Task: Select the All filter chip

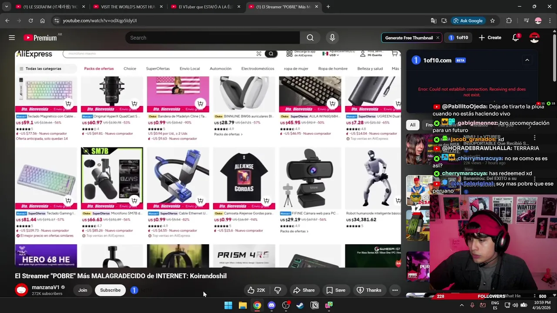Action: coord(413,125)
